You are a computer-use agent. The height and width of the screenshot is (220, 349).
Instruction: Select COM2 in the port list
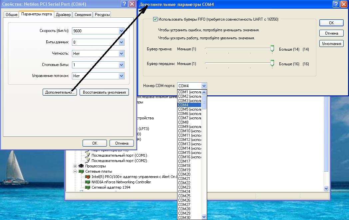tap(189, 96)
